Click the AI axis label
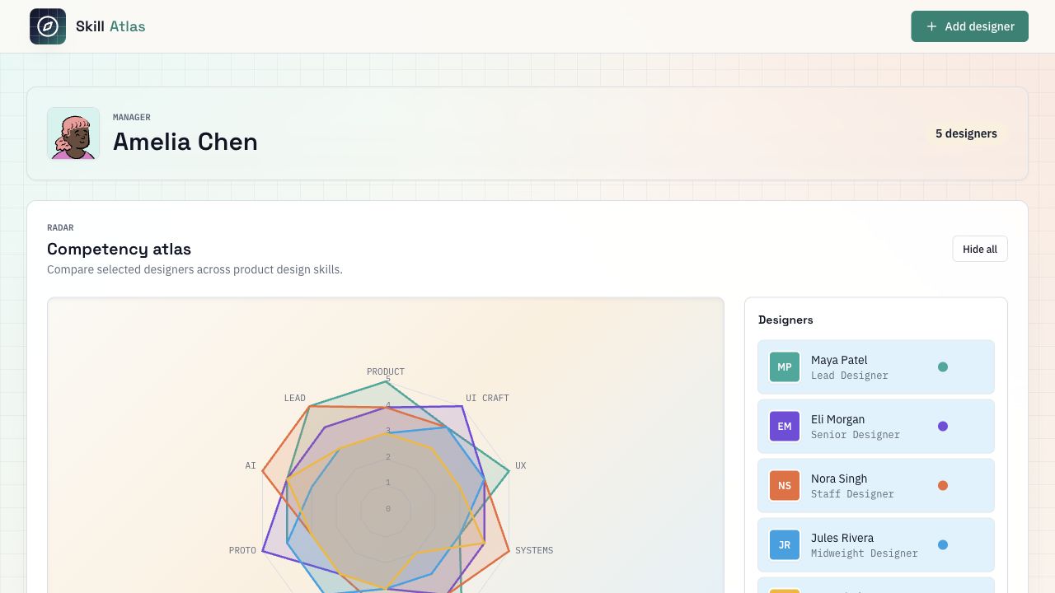Screen dimensions: 1055x593 tap(251, 465)
